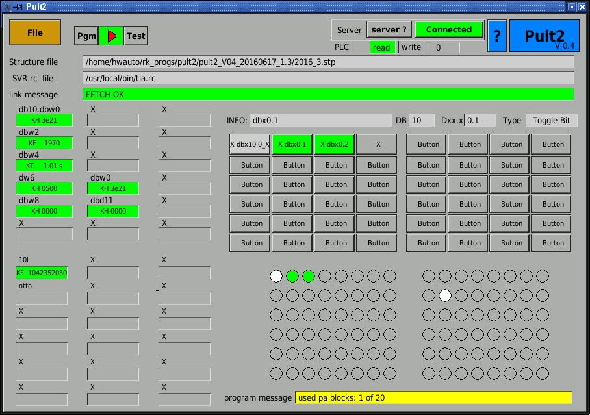Switch to Test mode
This screenshot has height=415, width=590.
pyautogui.click(x=136, y=36)
